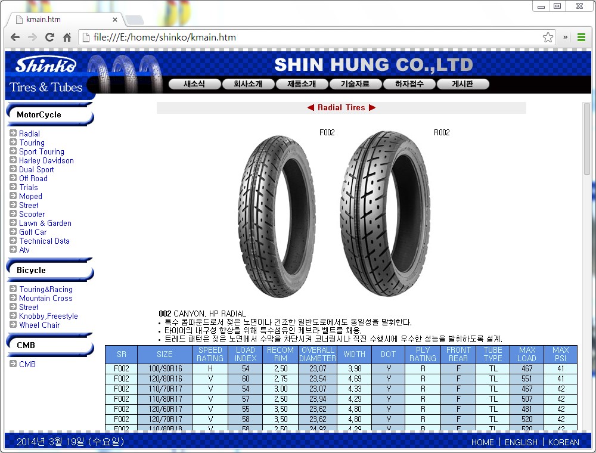Viewport: 596px width, 453px height.
Task: Open the Sport Touring tire category link
Action: (42, 151)
